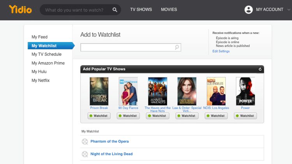The width and height of the screenshot is (292, 164).
Task: Open My TV Schedule in sidebar
Action: coord(47,54)
